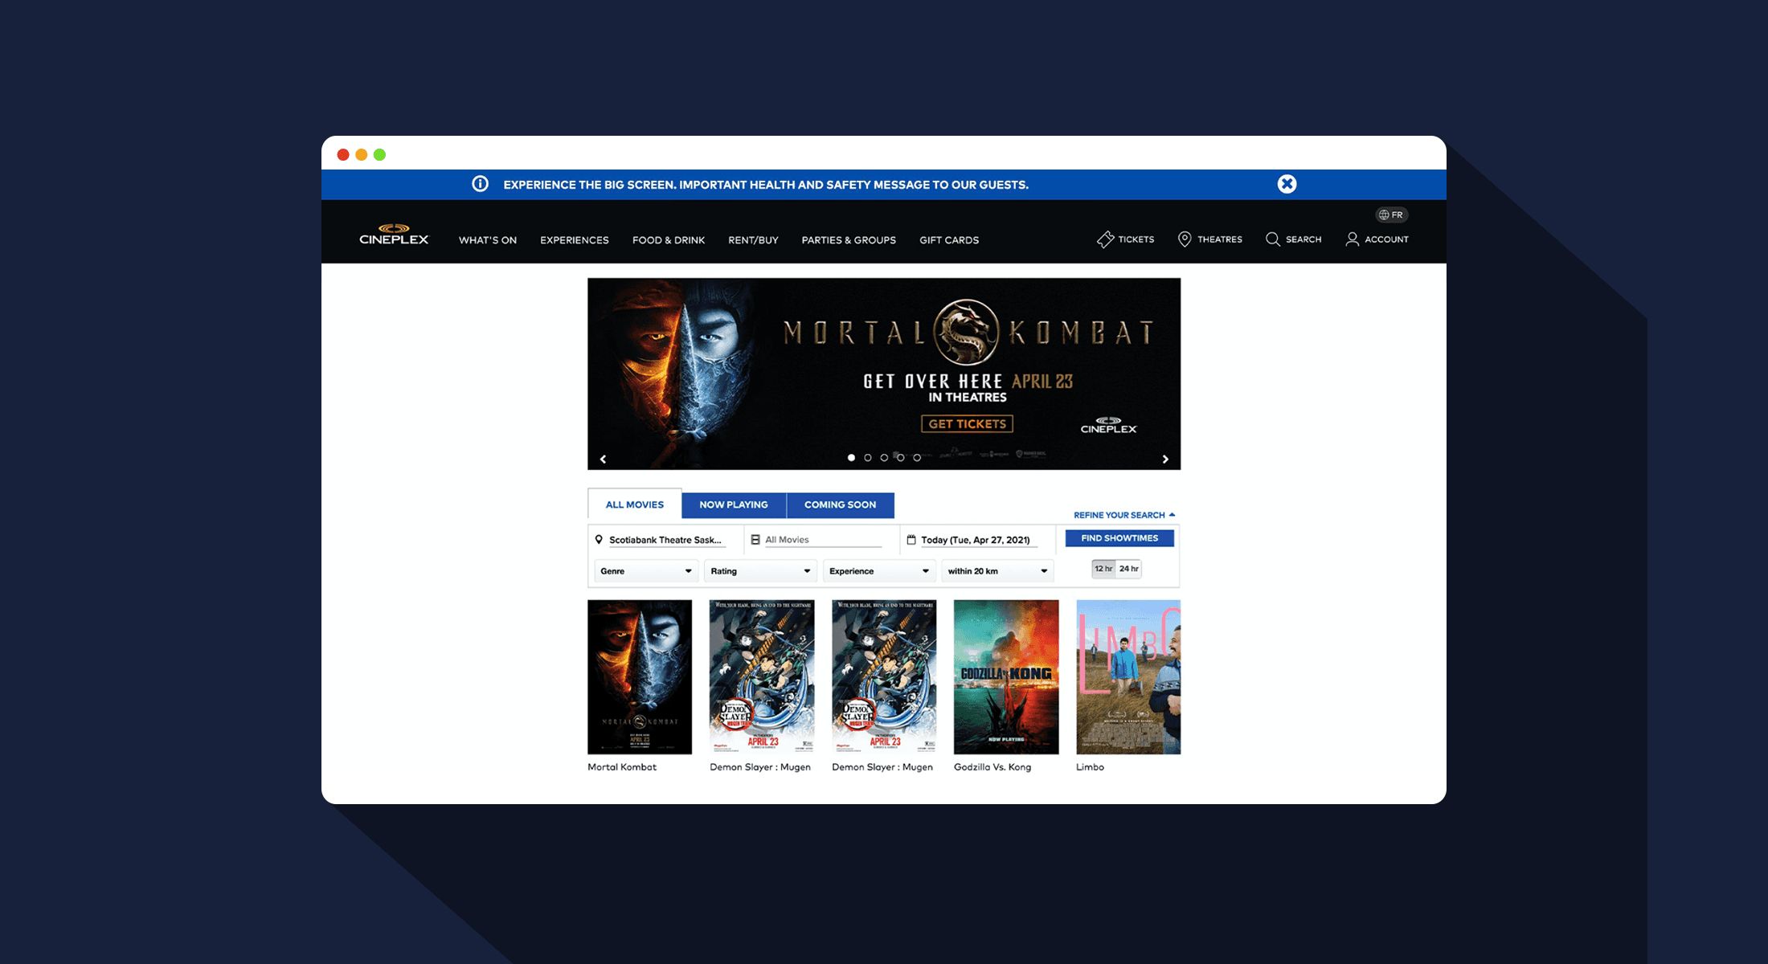Open the Godzilla Vs. Kong poster
Viewport: 1768px width, 964px height.
point(1005,677)
